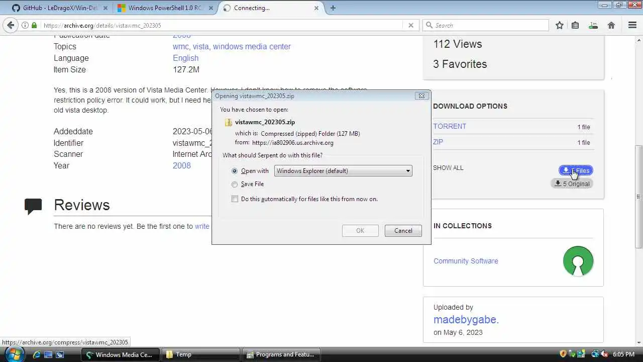The height and width of the screenshot is (362, 643).
Task: Show site information for archive.org
Action: click(x=25, y=25)
